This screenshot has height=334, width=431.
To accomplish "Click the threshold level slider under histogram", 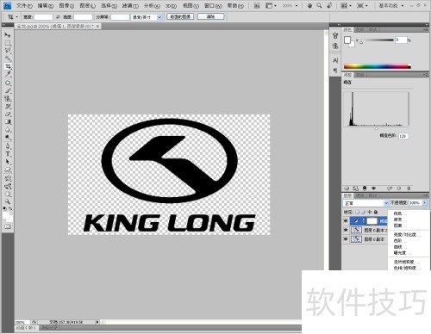I will click(x=376, y=128).
